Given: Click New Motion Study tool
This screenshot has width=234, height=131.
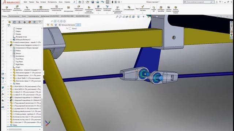Looking at the screenshot, I should (117, 10).
